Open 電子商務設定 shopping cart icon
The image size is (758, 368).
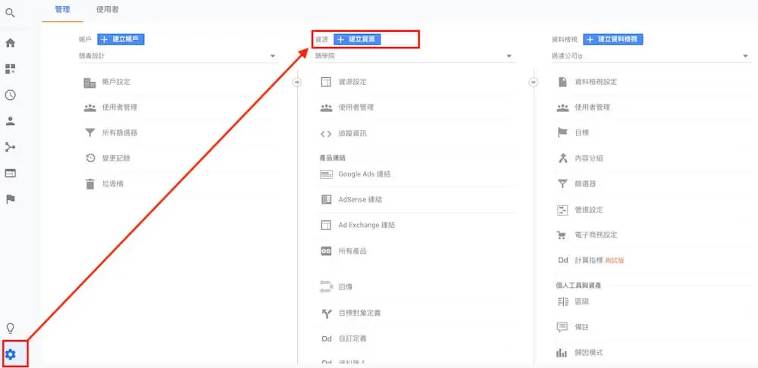click(562, 235)
